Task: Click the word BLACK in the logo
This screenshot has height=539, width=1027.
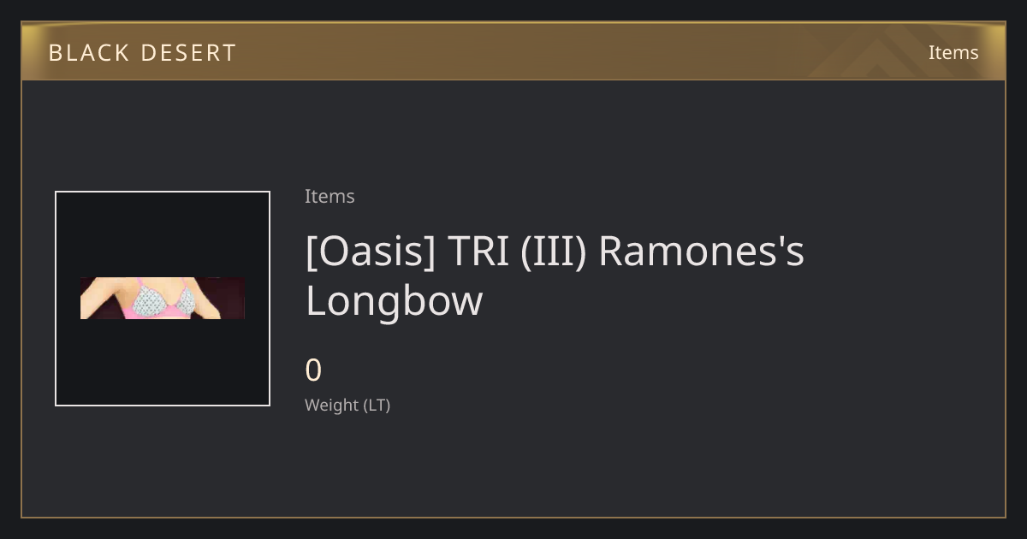Action: 78,52
